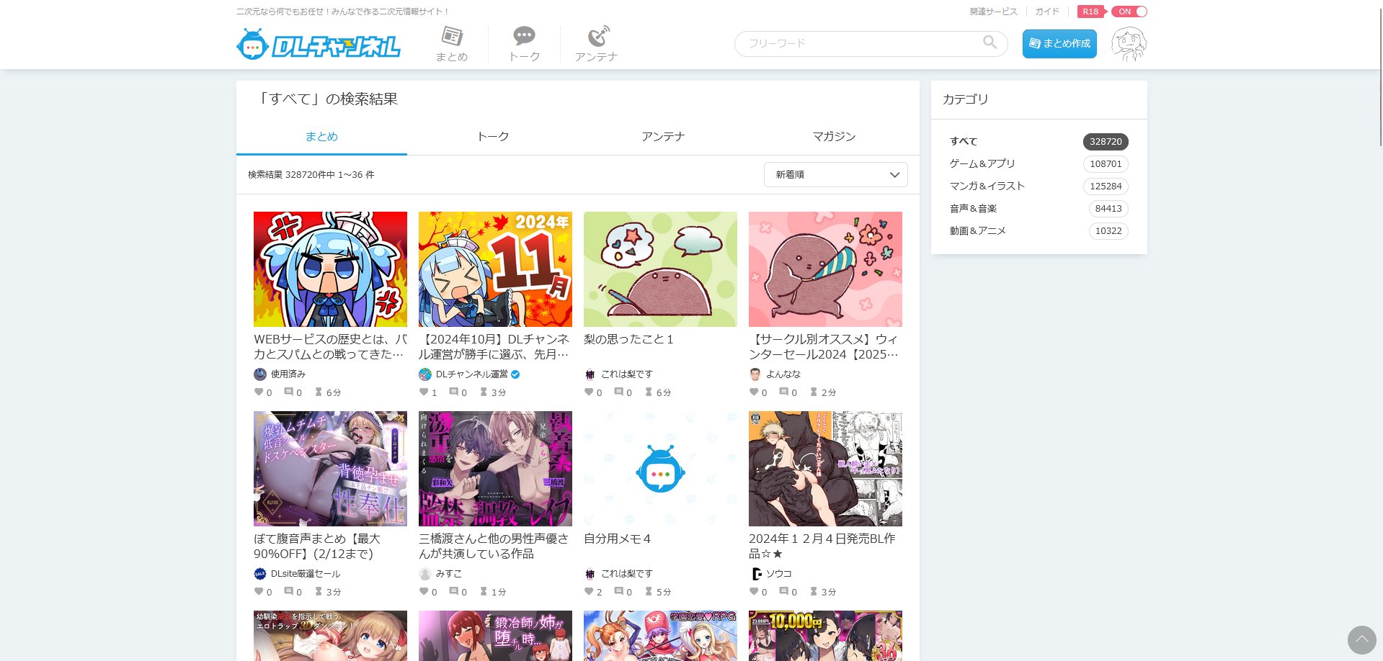Open the green sleeping blob thumbnail
Image resolution: width=1383 pixels, height=661 pixels.
(x=660, y=269)
